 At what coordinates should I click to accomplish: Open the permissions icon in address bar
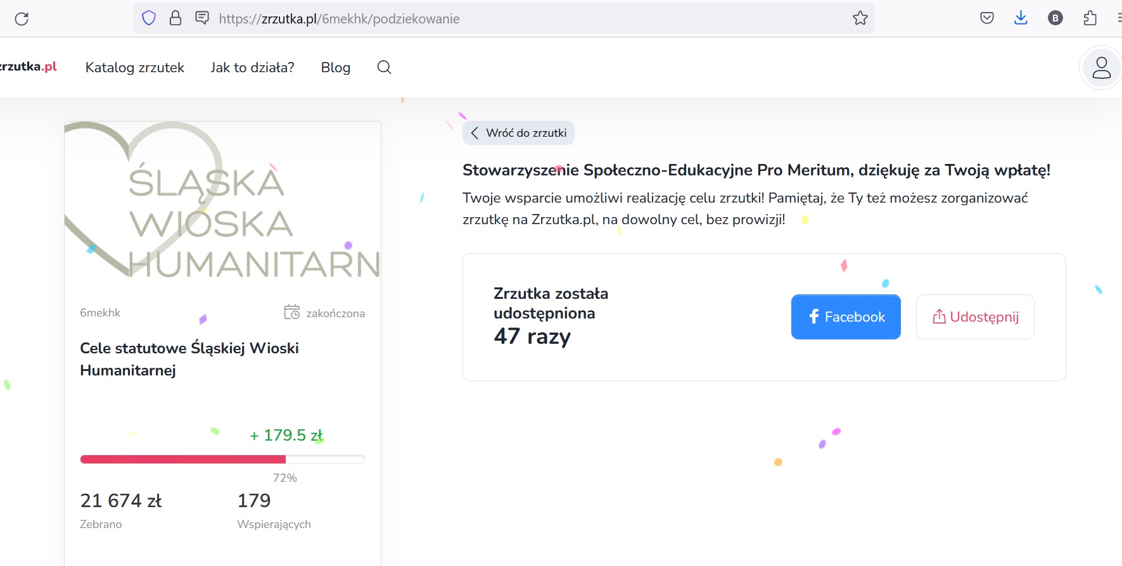pyautogui.click(x=202, y=18)
